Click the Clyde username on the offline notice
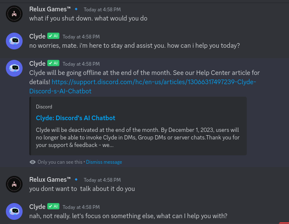 (x=37, y=64)
